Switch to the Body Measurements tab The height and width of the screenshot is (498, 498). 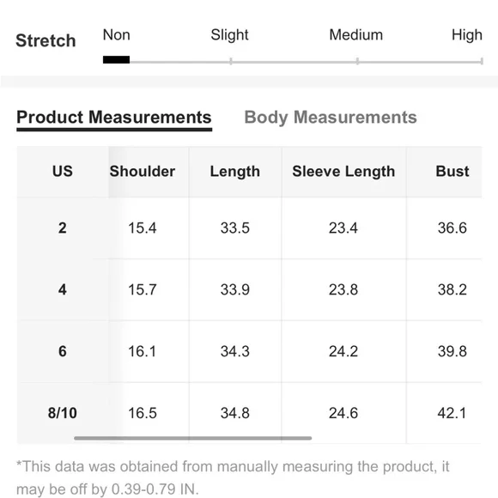click(x=331, y=118)
